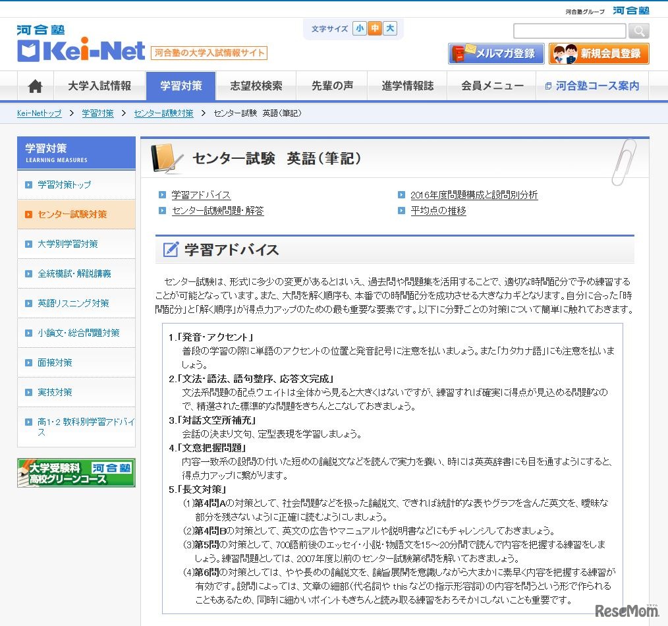The width and height of the screenshot is (668, 626).
Task: Click inside the search input field
Action: (569, 30)
